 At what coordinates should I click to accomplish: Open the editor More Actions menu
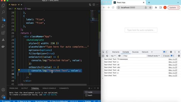[98, 5]
